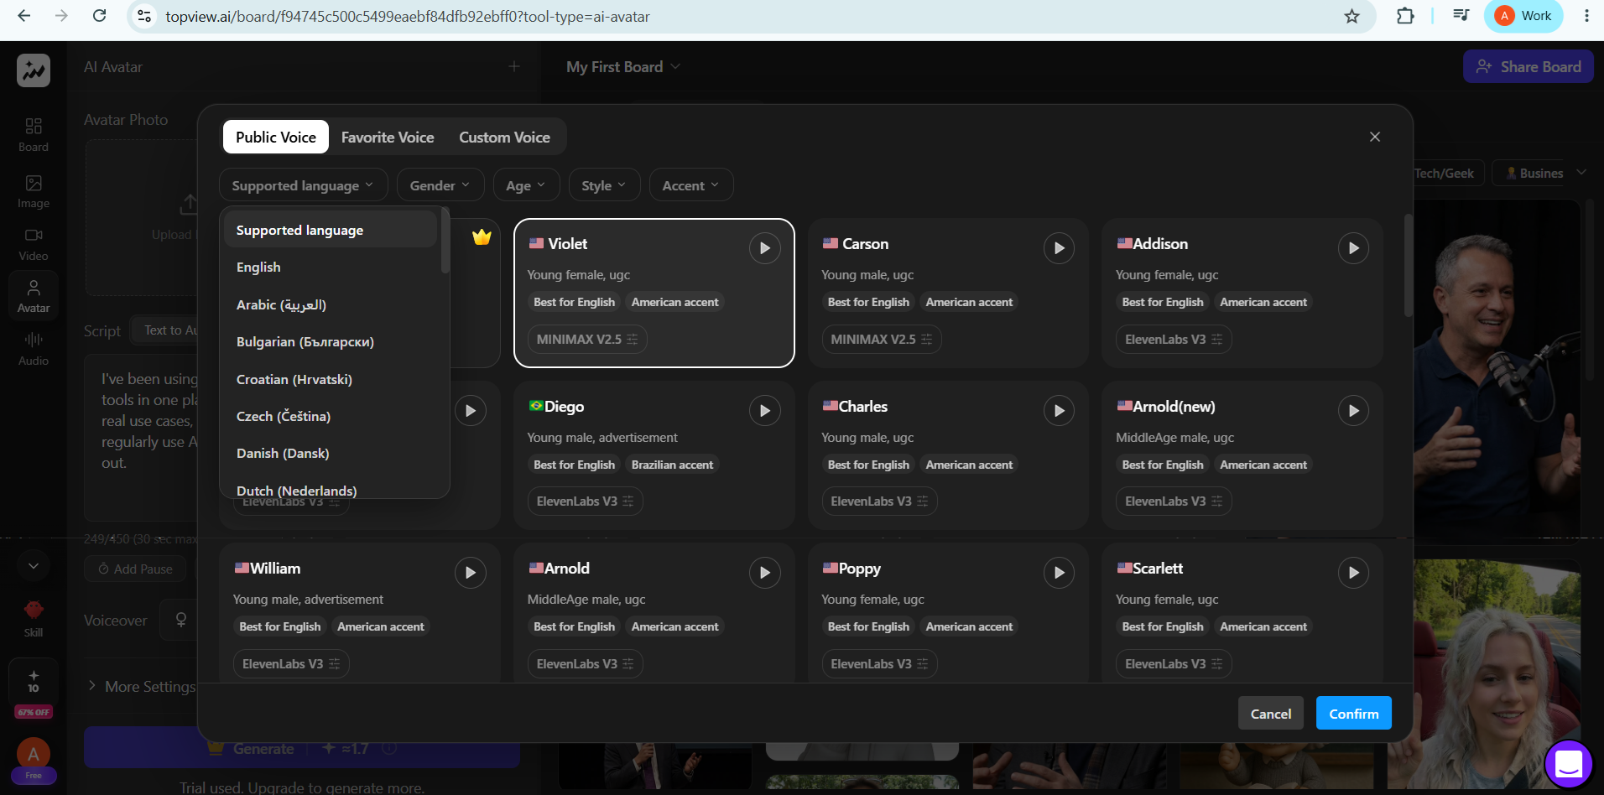Viewport: 1604px width, 795px height.
Task: Open the Skill icon in sidebar
Action: (34, 619)
